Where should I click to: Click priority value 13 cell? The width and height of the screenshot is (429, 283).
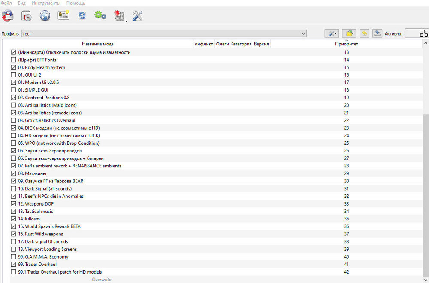(347, 52)
